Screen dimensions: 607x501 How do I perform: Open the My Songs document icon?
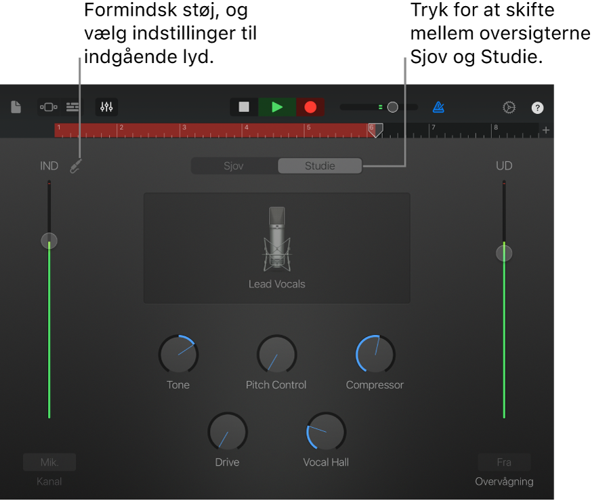16,107
